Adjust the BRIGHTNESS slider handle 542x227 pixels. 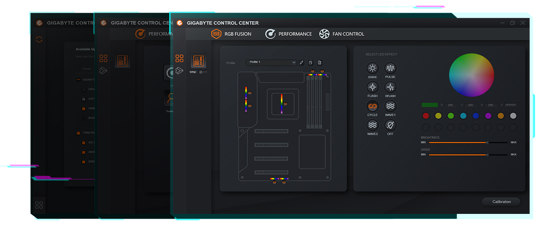(487, 142)
